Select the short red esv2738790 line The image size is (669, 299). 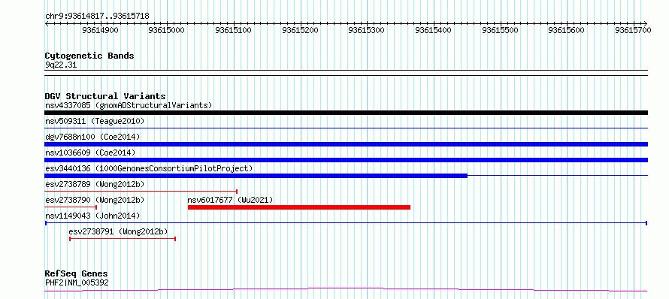pos(71,207)
